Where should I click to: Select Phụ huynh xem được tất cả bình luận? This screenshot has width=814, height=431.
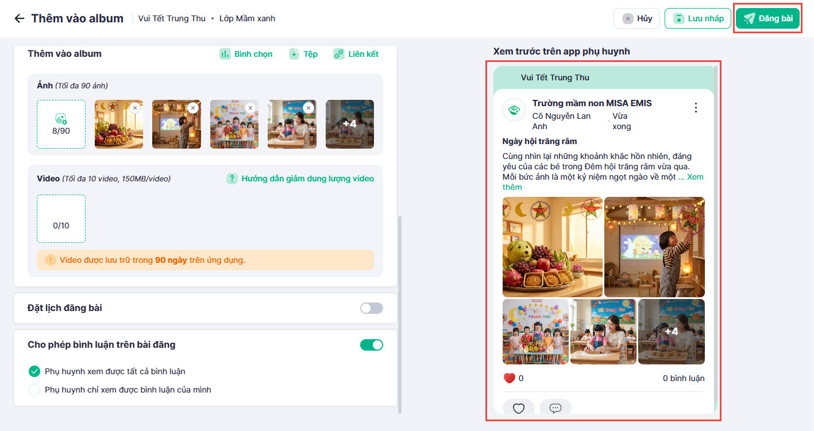coord(35,371)
